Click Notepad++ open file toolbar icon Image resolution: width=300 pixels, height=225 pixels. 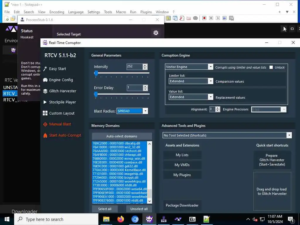click(x=13, y=18)
